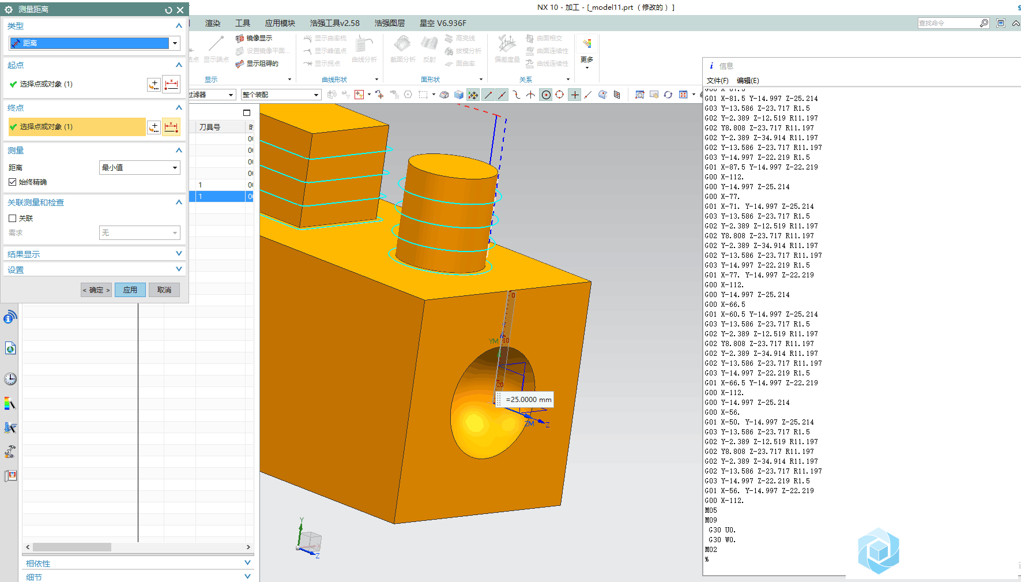Image resolution: width=1021 pixels, height=582 pixels.
Task: Enable the 关联 checkbox
Action: pyautogui.click(x=13, y=219)
